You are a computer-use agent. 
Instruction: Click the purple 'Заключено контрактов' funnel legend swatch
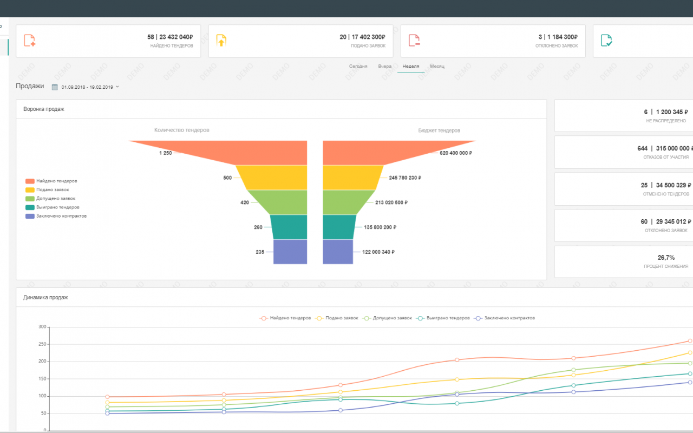[30, 216]
